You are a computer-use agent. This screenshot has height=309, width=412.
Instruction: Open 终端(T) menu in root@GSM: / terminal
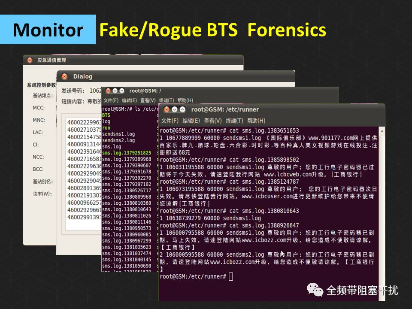pyautogui.click(x=167, y=100)
